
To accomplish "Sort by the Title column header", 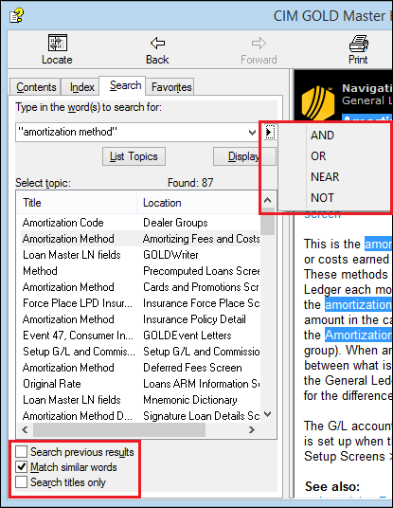I will tap(77, 203).
